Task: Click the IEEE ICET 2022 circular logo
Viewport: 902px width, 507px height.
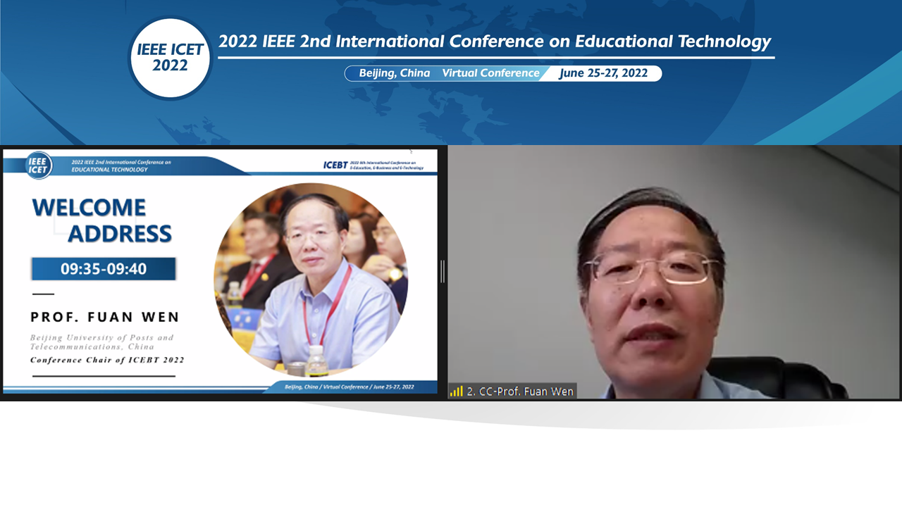Action: click(x=170, y=58)
